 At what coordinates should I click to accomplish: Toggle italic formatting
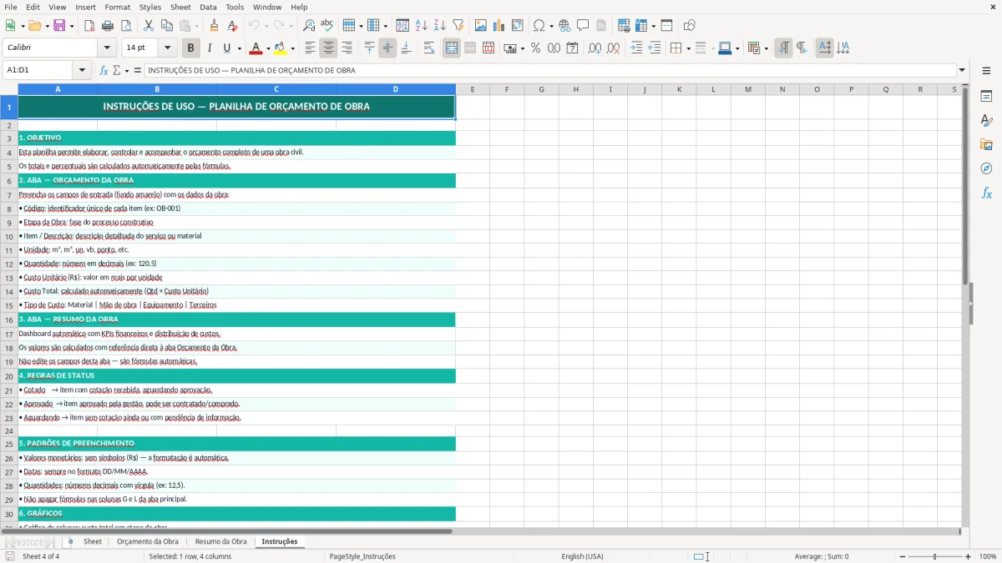point(209,48)
